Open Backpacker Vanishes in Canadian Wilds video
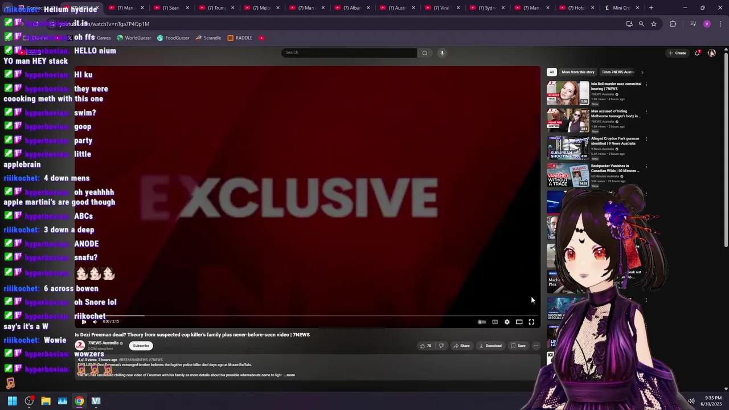 [x=568, y=175]
